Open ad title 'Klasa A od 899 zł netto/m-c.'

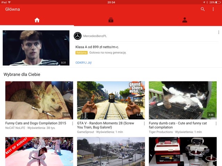point(97,47)
